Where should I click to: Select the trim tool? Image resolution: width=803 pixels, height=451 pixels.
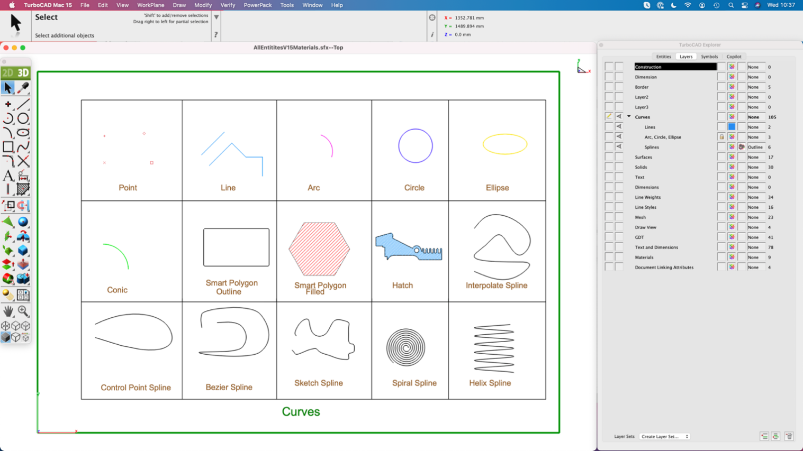[23, 161]
